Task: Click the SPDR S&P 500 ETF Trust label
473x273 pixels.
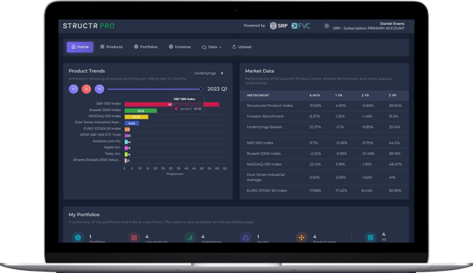Action: coord(100,135)
